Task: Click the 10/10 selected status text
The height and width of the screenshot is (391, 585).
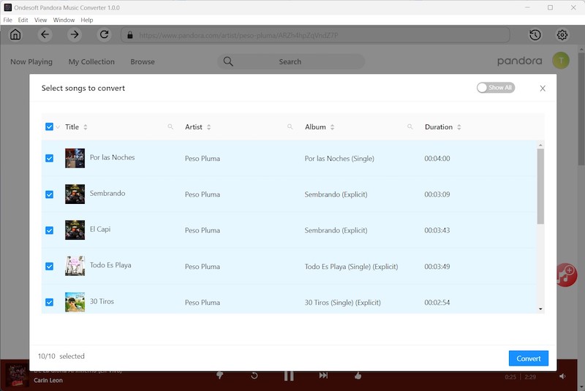Action: (x=61, y=356)
